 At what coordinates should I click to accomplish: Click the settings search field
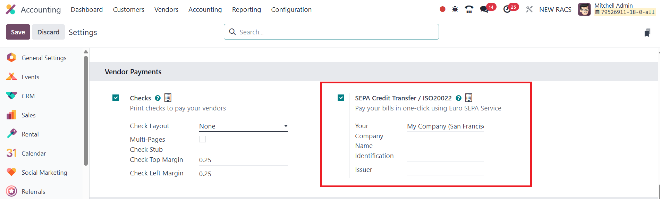[331, 32]
